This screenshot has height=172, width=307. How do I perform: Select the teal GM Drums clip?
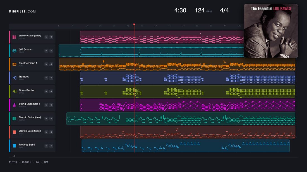pyautogui.click(x=151, y=51)
